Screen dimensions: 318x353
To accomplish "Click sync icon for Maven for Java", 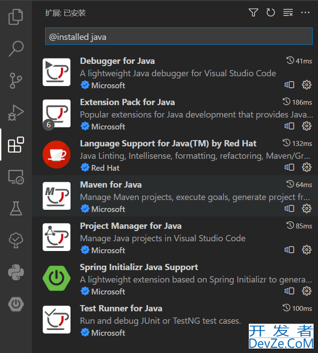I will [x=290, y=208].
